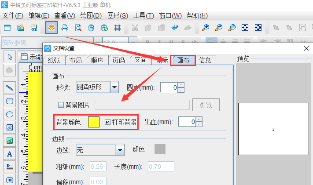Screen dimensions: 313x185
Task: Click the Save disk icon
Action: pyautogui.click(x=34, y=28)
